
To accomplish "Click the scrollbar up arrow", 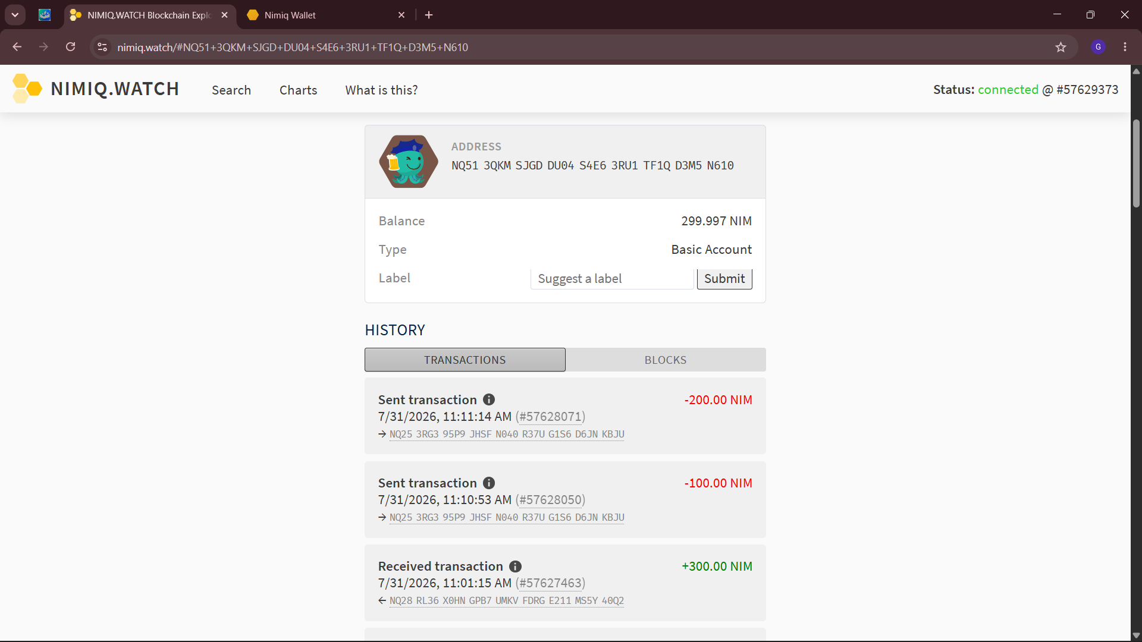I will click(1136, 71).
